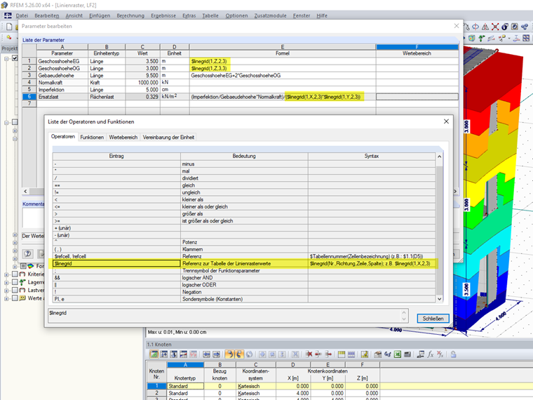533x400 pixels.
Task: Open the Berechnung menu
Action: point(130,15)
